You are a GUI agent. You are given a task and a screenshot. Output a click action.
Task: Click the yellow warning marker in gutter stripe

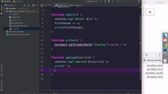[x=140, y=8]
